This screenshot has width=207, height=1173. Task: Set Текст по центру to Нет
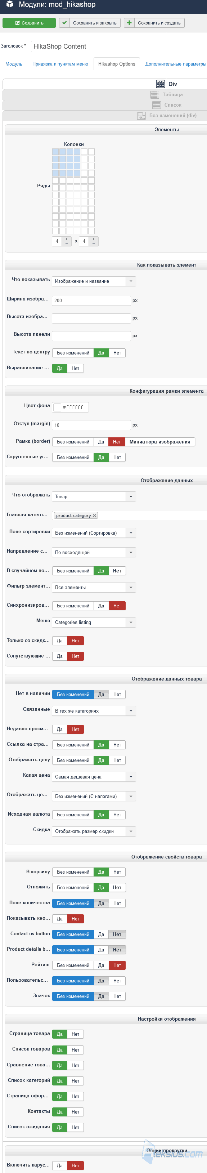click(117, 353)
